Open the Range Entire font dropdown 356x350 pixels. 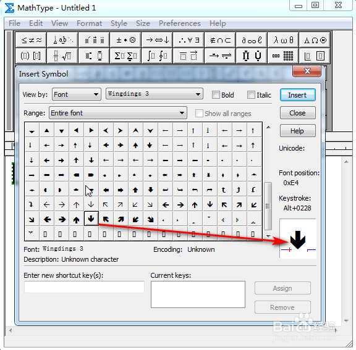click(x=118, y=113)
